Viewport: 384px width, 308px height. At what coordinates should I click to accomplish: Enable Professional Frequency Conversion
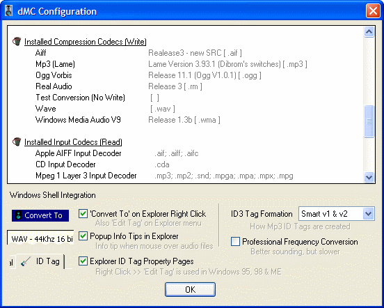click(235, 242)
